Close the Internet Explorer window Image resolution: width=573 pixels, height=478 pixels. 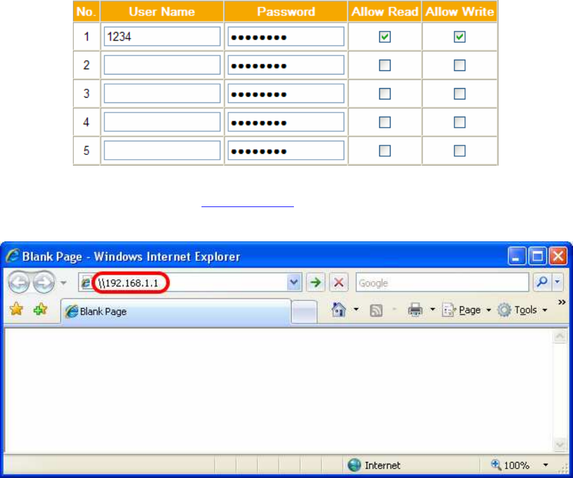(x=558, y=256)
